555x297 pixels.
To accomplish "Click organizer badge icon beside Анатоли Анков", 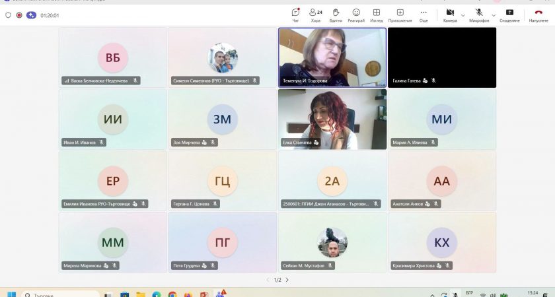I will point(427,204).
